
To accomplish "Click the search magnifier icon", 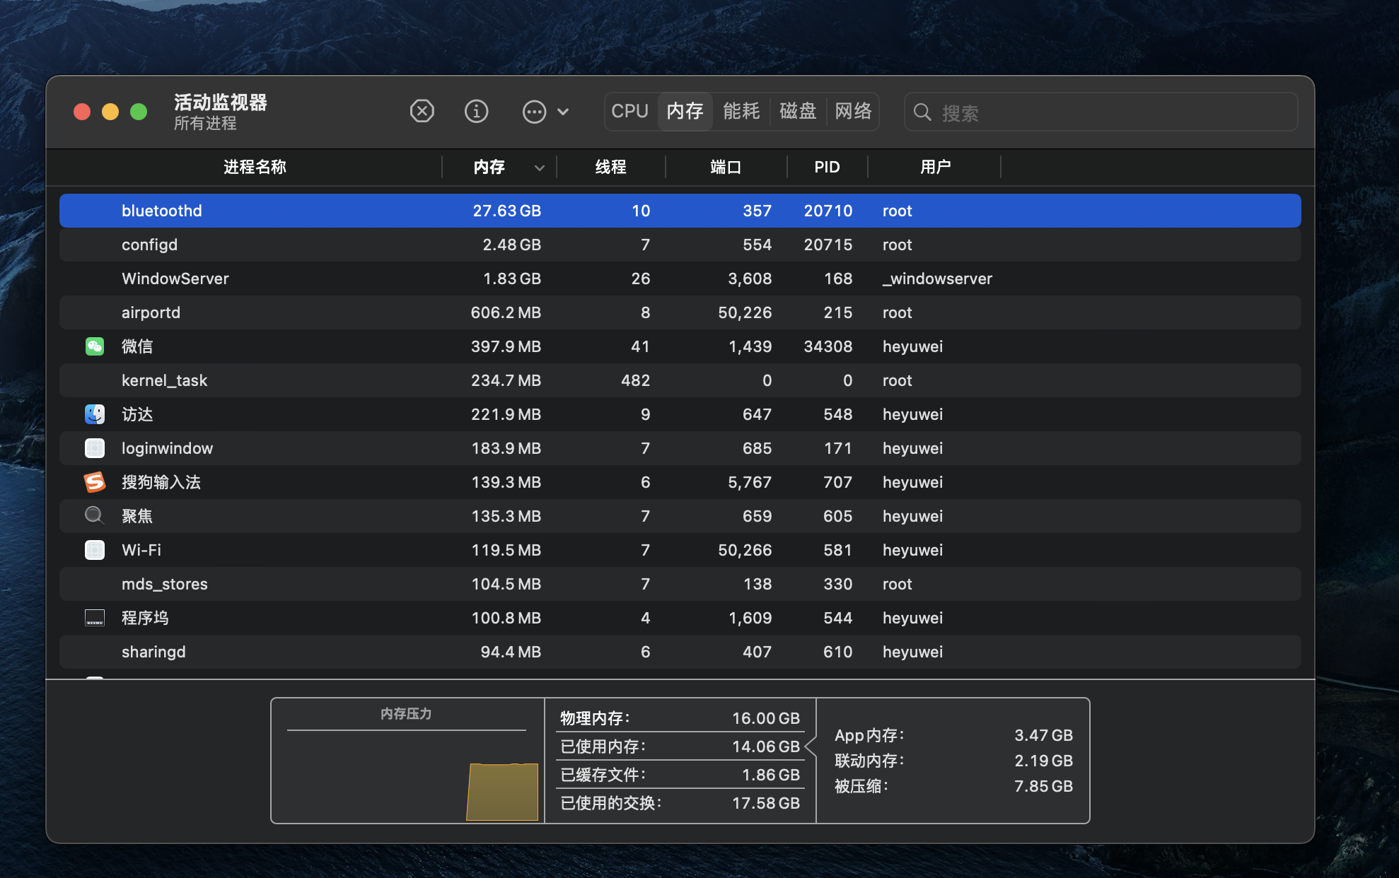I will [x=922, y=112].
